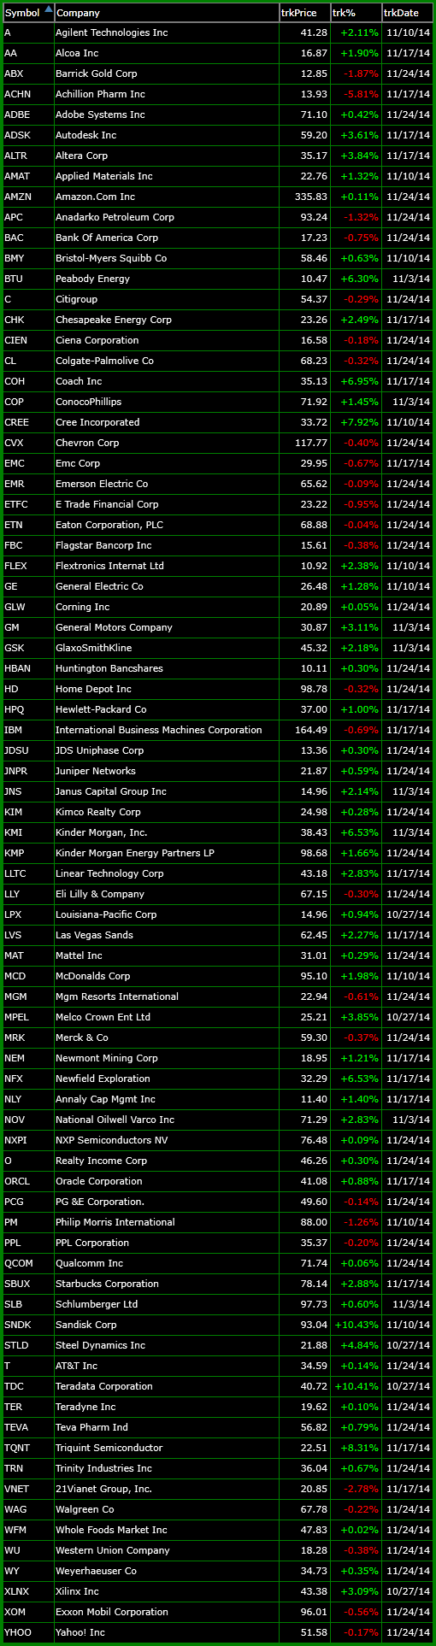
Task: Click Melco Crown Ent Ltd company cell
Action: (167, 1017)
